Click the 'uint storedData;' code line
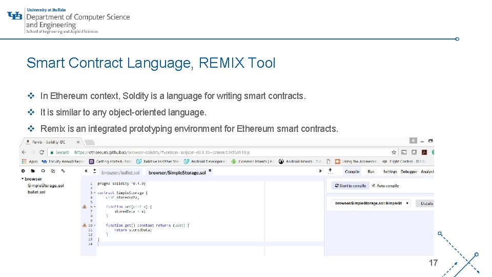The image size is (492, 277). click(x=122, y=197)
